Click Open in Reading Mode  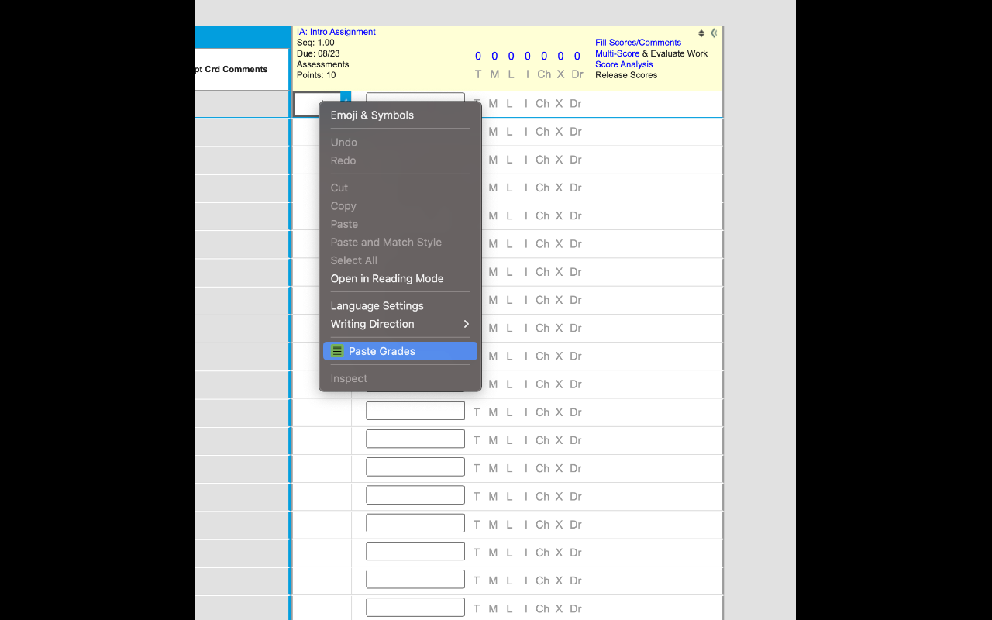(400, 278)
